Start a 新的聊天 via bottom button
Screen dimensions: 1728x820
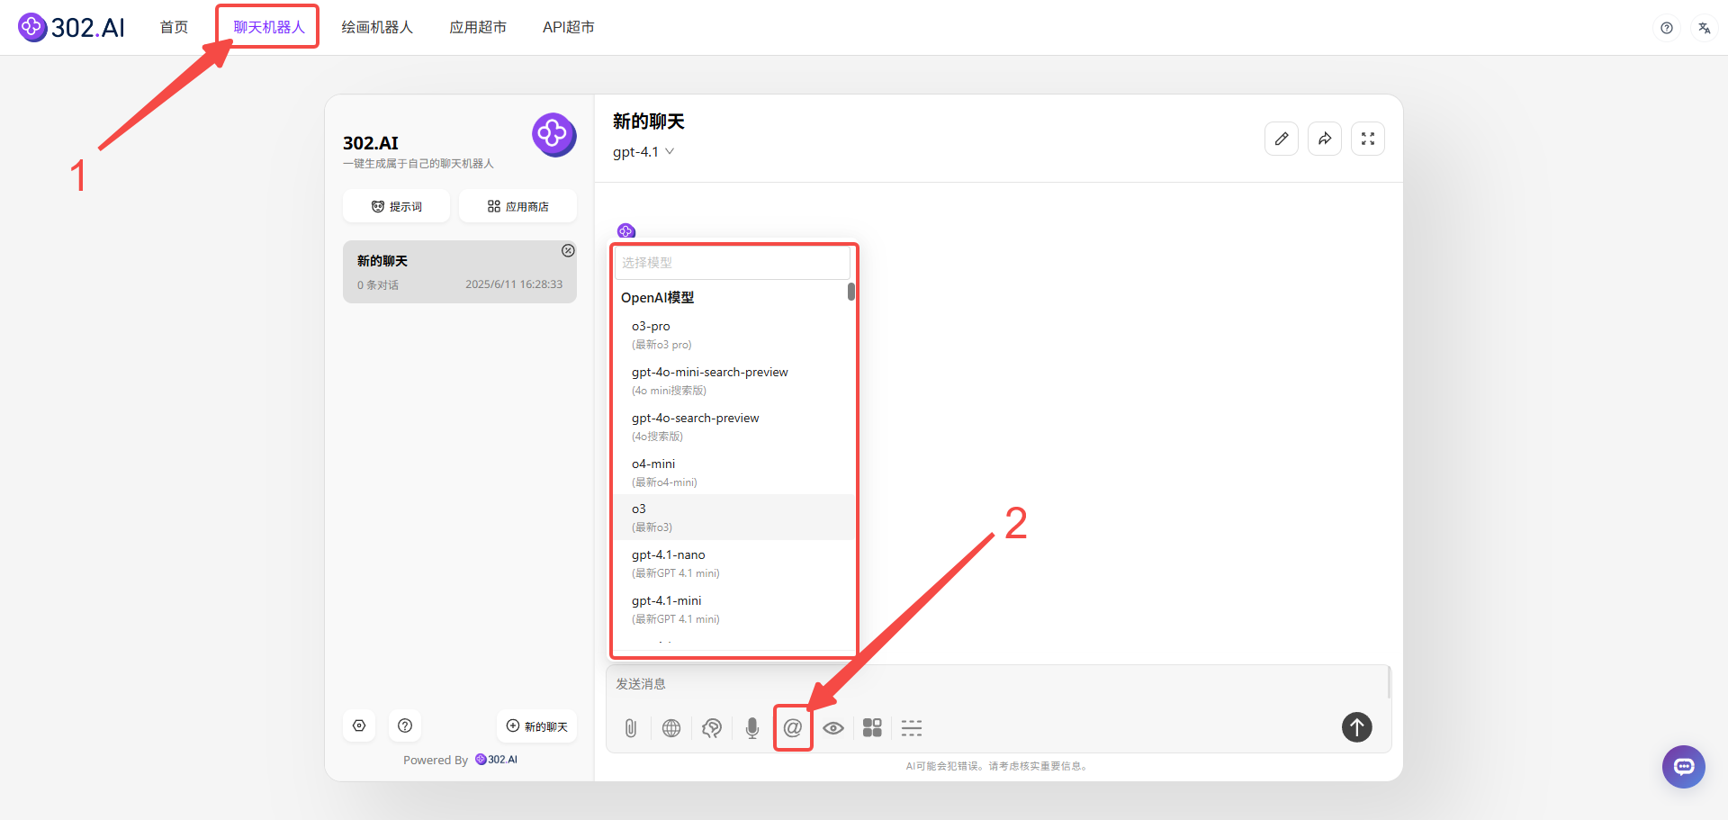(x=537, y=726)
